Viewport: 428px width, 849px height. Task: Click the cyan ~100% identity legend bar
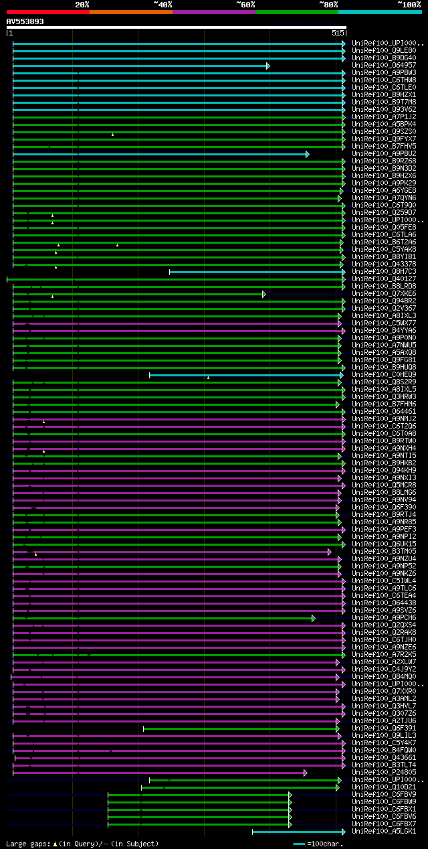[379, 12]
